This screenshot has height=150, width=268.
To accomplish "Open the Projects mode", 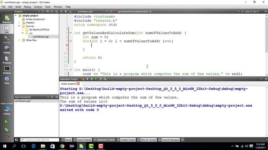I will (7, 60).
